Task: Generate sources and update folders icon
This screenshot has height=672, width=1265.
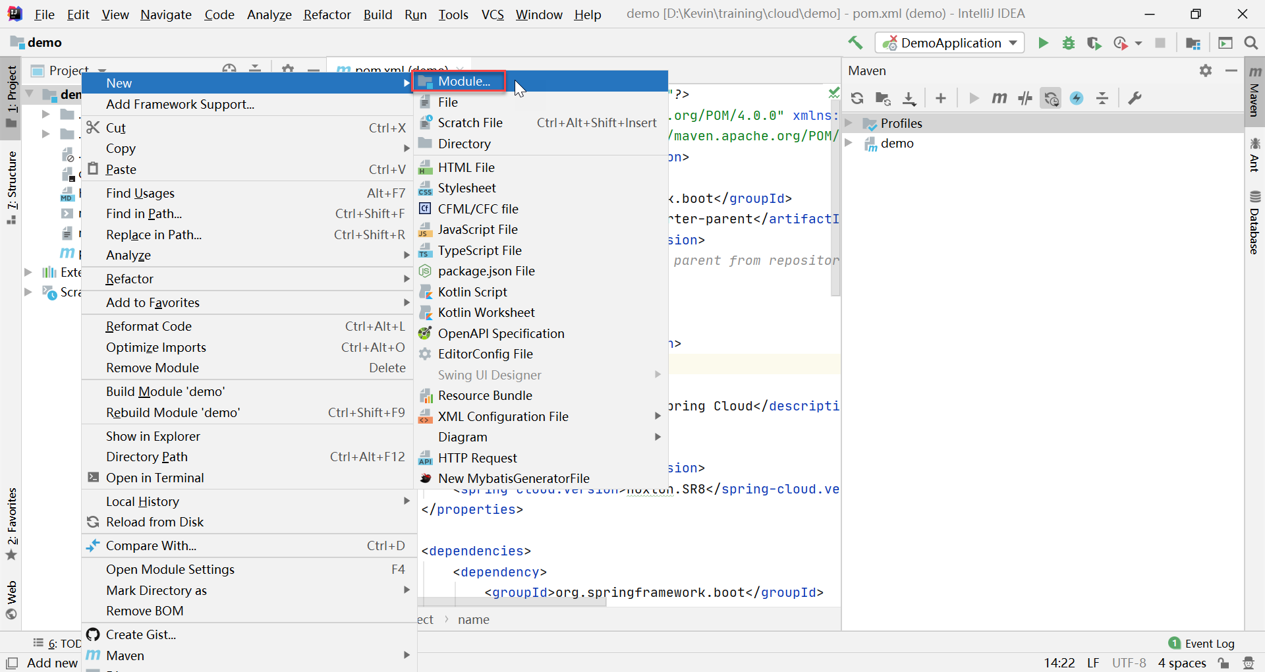Action: [x=883, y=98]
